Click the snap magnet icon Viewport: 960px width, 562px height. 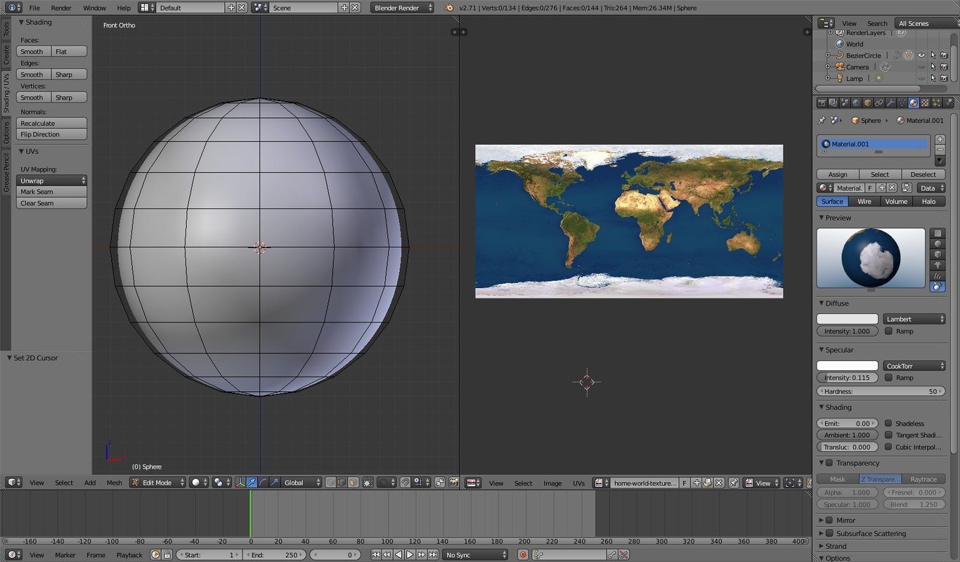tap(405, 483)
